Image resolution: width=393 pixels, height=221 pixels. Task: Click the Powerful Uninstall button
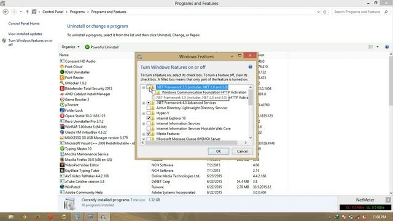(x=101, y=47)
